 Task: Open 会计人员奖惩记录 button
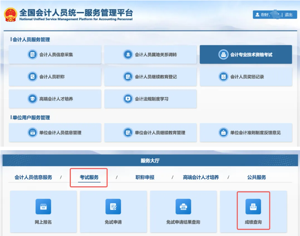(x=246, y=77)
